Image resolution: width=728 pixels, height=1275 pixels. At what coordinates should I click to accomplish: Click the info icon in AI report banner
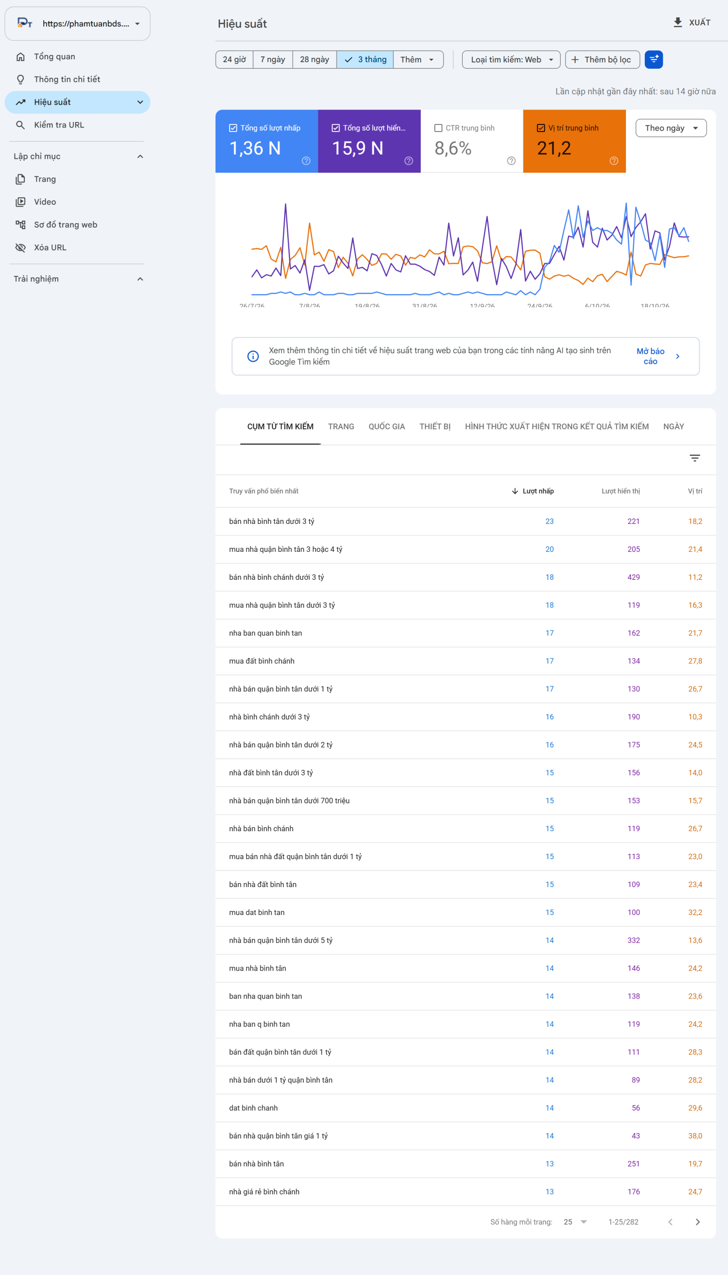coord(253,356)
